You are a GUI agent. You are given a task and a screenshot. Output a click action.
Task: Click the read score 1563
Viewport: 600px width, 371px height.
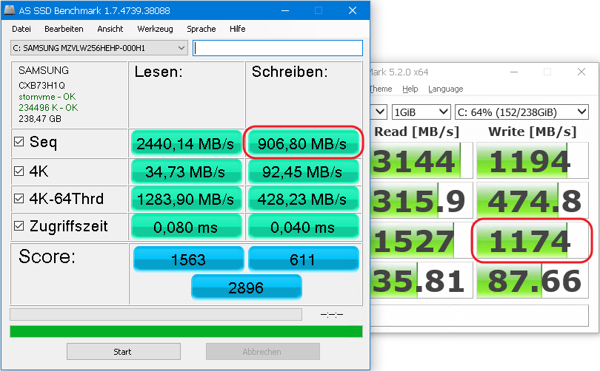tap(188, 259)
